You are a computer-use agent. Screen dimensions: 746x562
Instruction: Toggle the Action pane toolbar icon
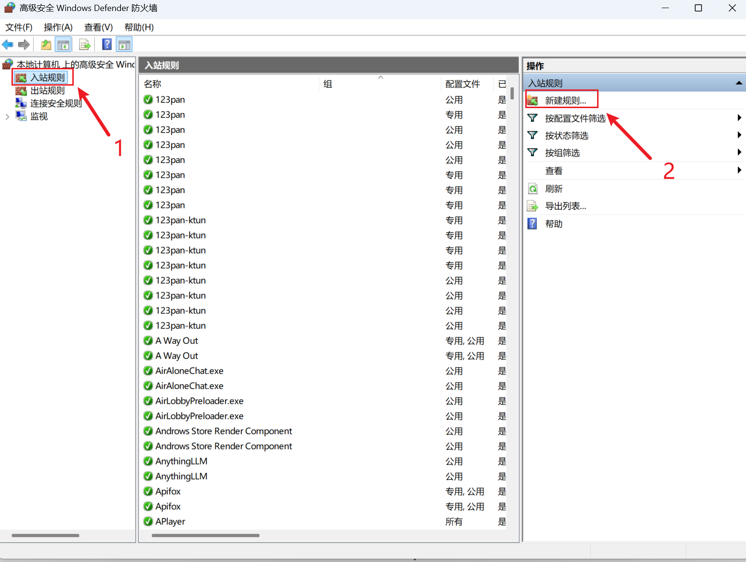(x=124, y=45)
